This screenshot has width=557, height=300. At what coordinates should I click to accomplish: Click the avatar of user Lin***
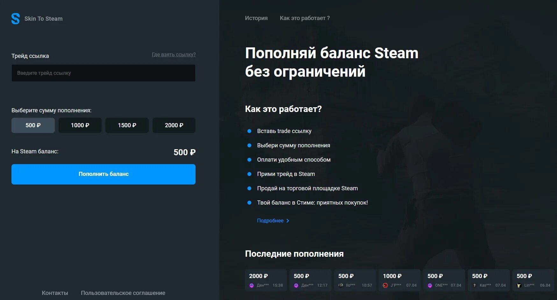click(519, 285)
